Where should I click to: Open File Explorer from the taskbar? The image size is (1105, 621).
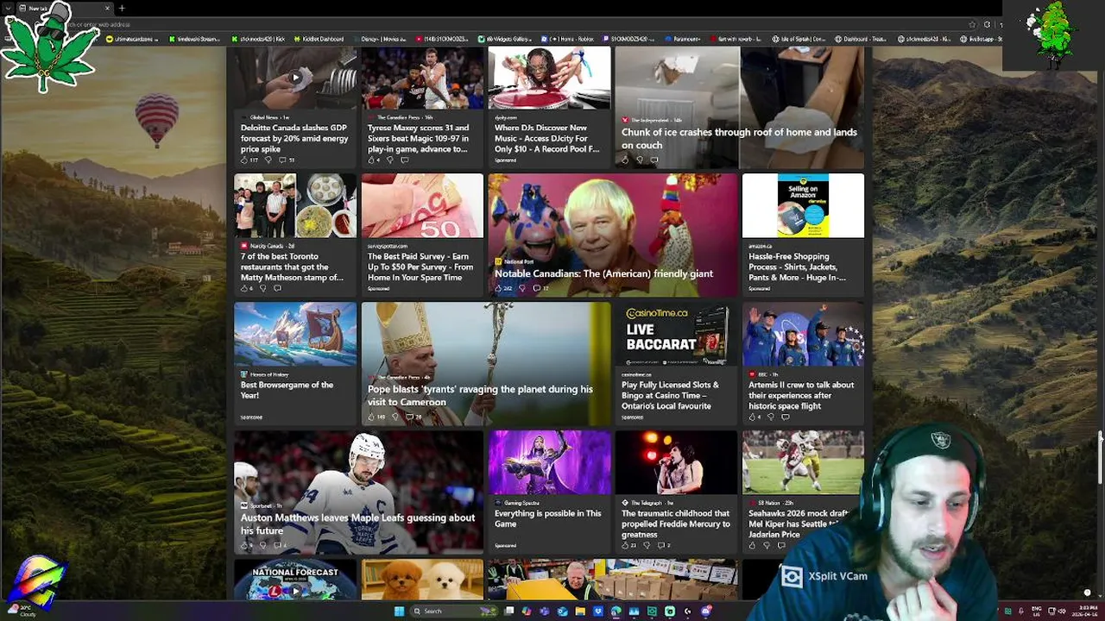coord(580,611)
